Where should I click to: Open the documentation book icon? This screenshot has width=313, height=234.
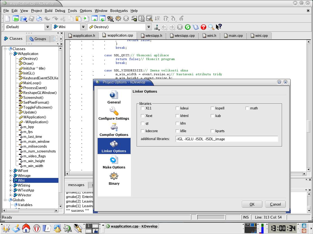195,27
